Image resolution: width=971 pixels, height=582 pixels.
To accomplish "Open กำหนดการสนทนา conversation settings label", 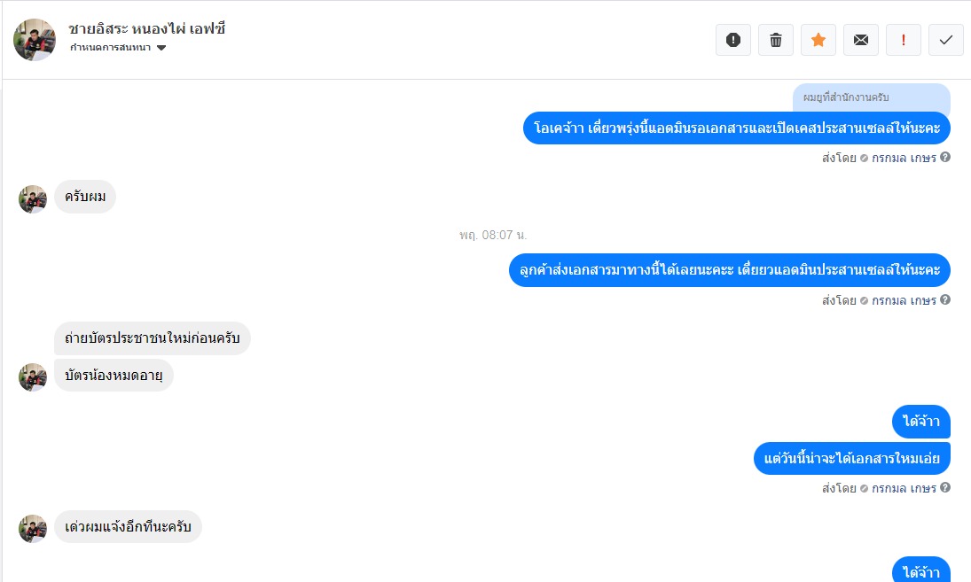I will coord(110,48).
